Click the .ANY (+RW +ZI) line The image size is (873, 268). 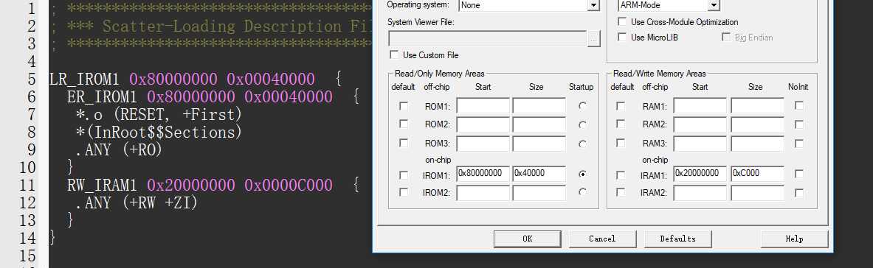click(137, 202)
